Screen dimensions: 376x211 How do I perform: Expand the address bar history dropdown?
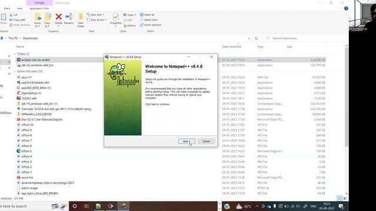coord(249,38)
